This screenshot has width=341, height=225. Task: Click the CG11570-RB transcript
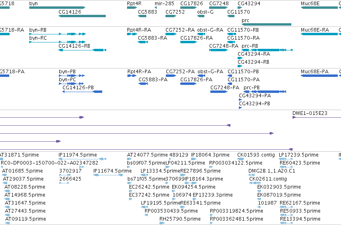pyautogui.click(x=232, y=34)
